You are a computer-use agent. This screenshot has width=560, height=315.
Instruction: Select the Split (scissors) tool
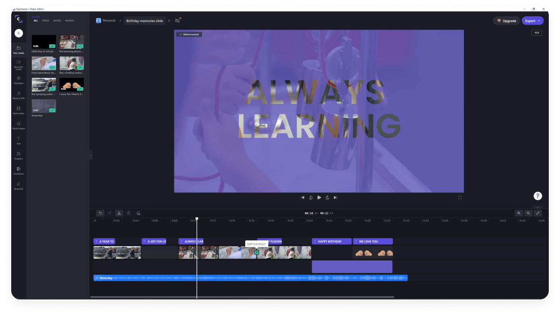(x=119, y=213)
